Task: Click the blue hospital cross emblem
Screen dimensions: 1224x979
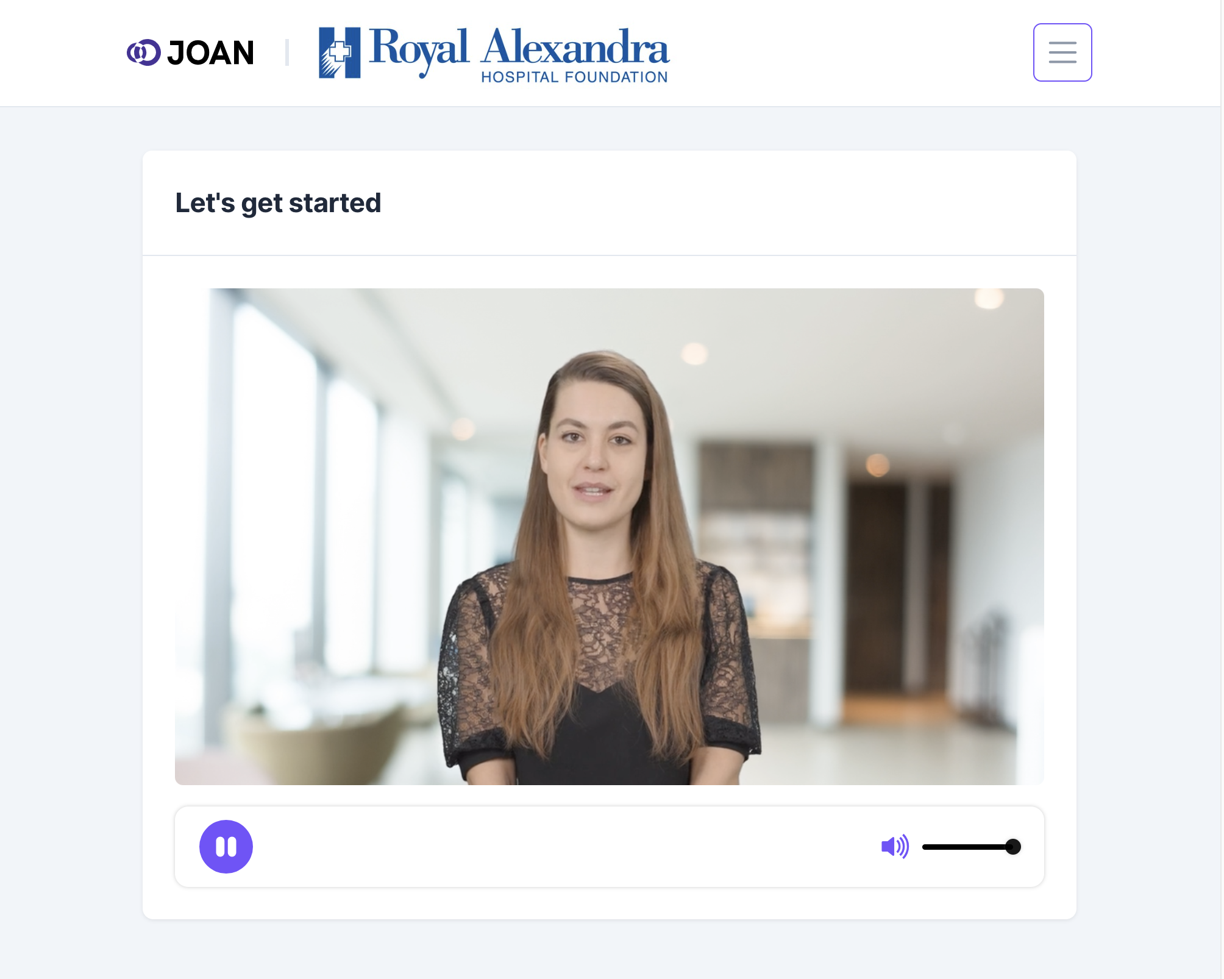Action: 340,52
